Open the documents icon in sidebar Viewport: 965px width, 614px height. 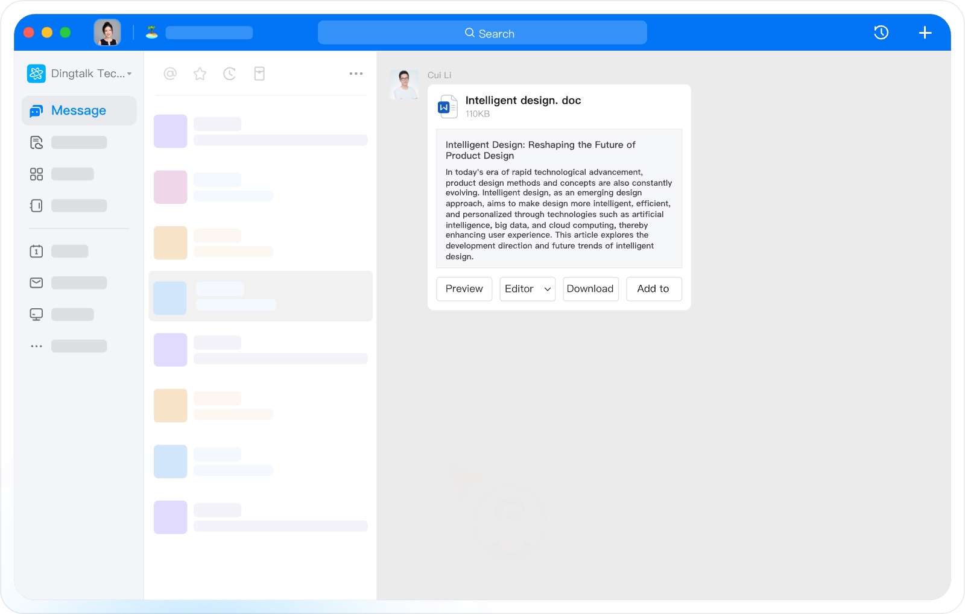click(36, 142)
